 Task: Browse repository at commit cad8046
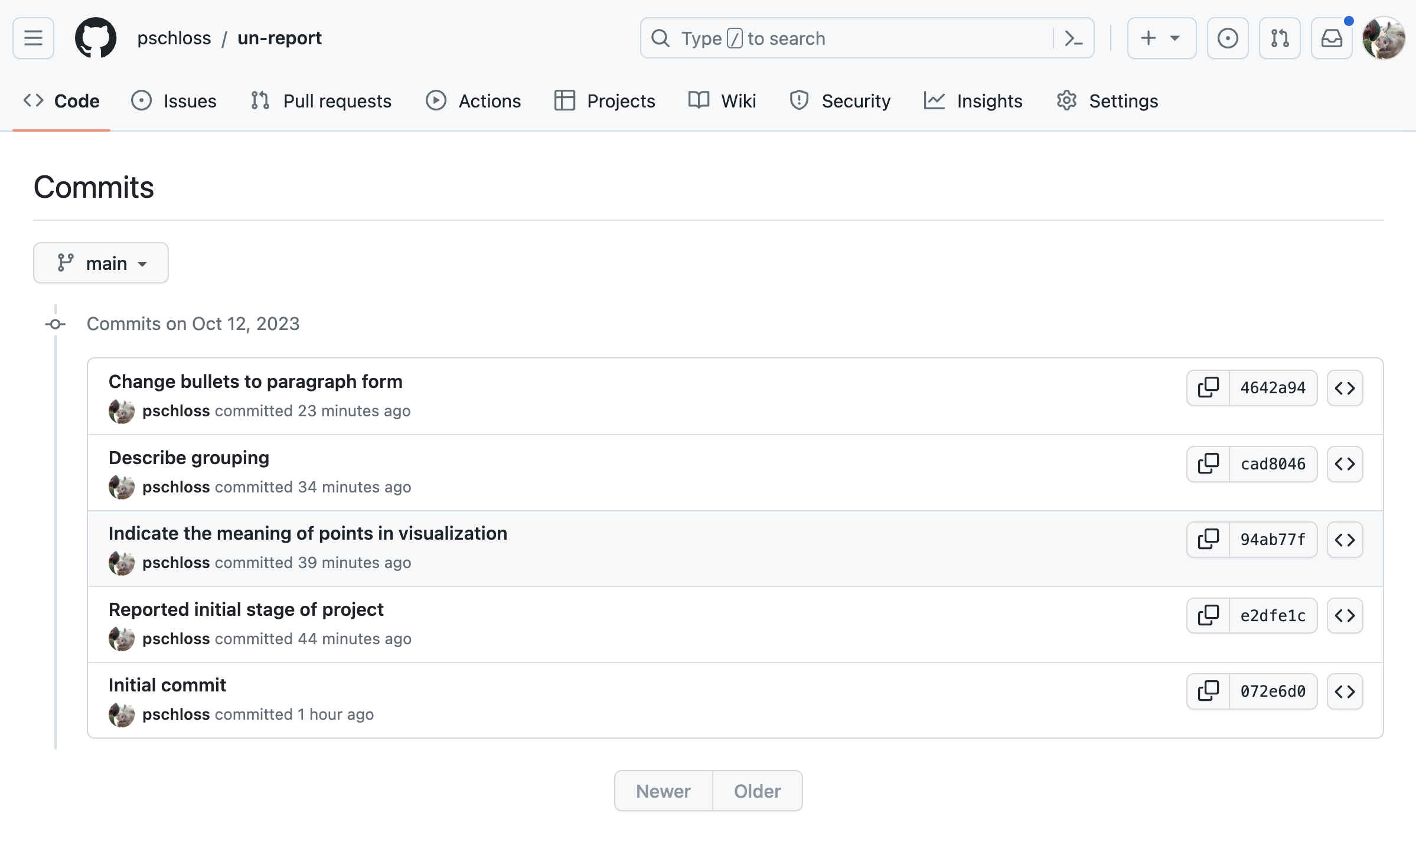click(1345, 464)
